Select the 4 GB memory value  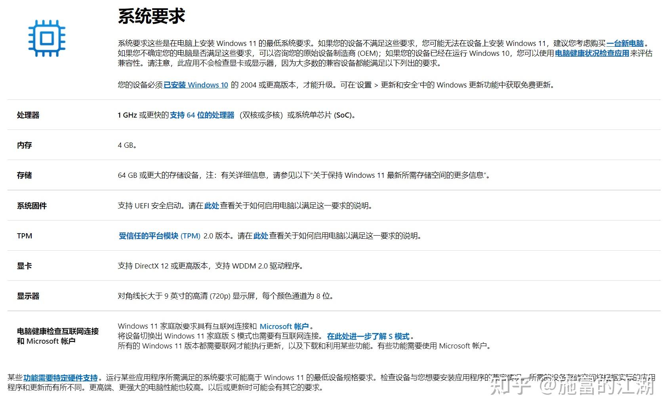pyautogui.click(x=127, y=145)
